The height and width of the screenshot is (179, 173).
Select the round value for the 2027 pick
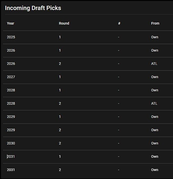click(x=60, y=77)
